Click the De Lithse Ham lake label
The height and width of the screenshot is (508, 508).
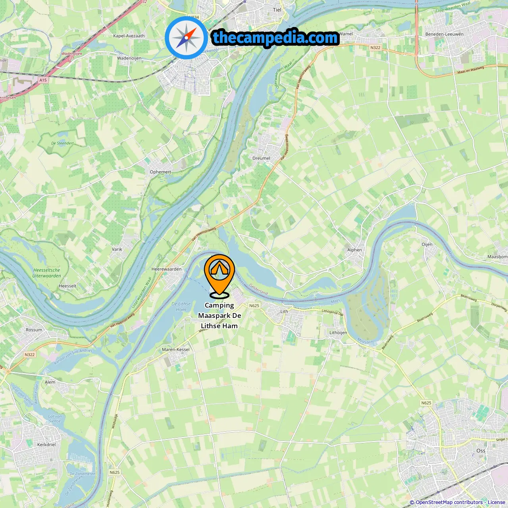coord(181,307)
